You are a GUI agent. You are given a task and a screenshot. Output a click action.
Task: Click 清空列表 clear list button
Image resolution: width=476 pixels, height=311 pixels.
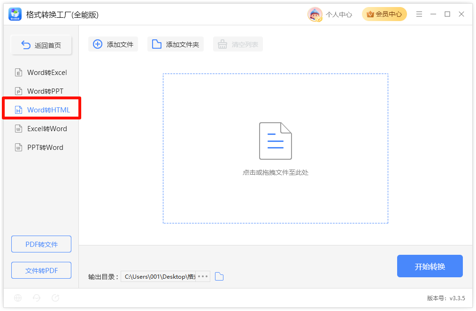pos(238,44)
